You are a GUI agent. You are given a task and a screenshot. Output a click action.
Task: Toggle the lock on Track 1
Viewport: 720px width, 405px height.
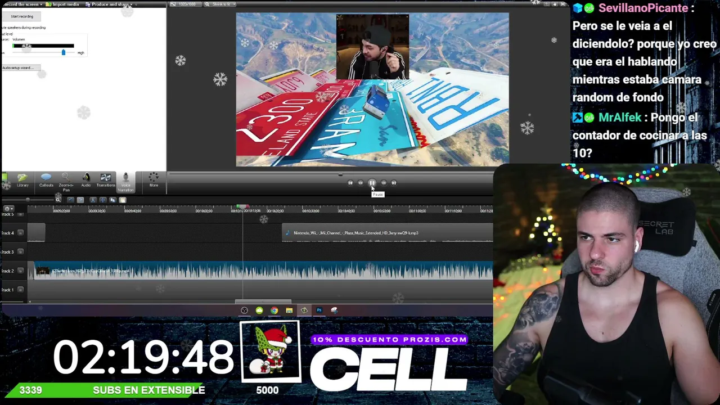[20, 290]
